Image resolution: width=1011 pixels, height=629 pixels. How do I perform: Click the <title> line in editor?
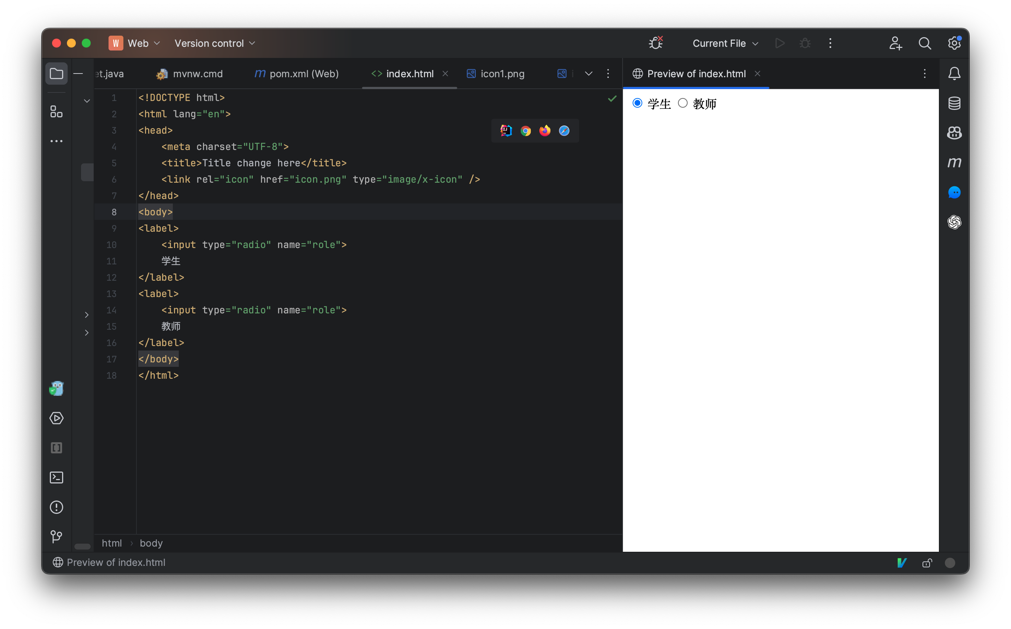253,163
